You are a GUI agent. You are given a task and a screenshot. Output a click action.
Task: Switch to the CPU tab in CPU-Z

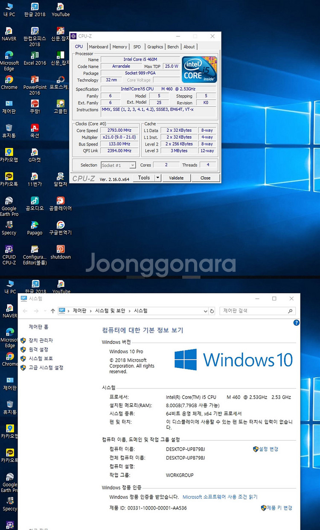pos(79,47)
